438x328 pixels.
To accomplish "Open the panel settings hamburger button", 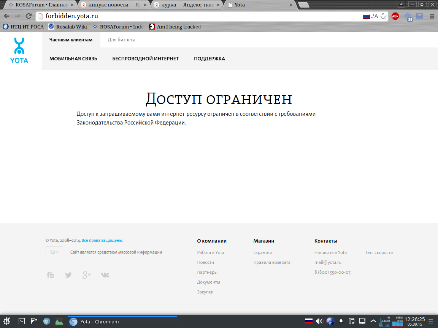I will click(431, 321).
